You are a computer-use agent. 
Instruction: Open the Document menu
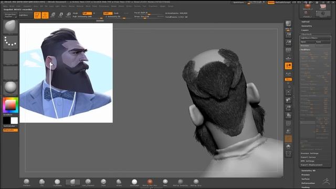pos(27,6)
